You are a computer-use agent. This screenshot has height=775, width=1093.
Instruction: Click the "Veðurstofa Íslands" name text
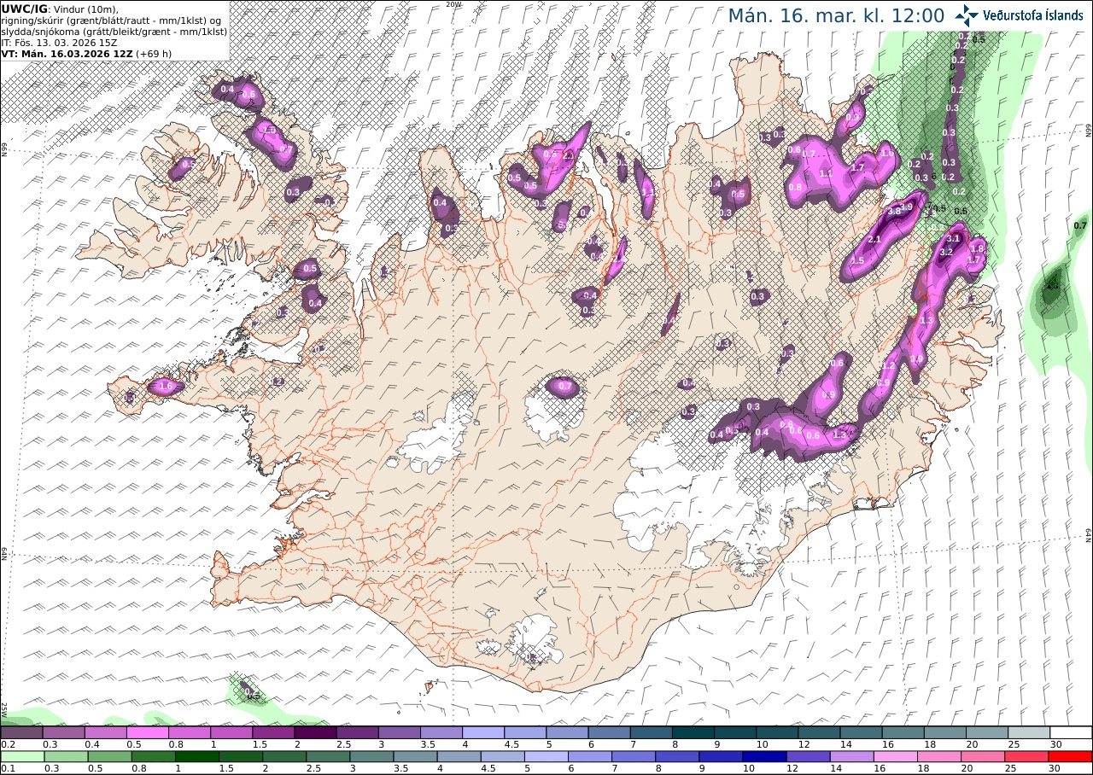(1035, 15)
